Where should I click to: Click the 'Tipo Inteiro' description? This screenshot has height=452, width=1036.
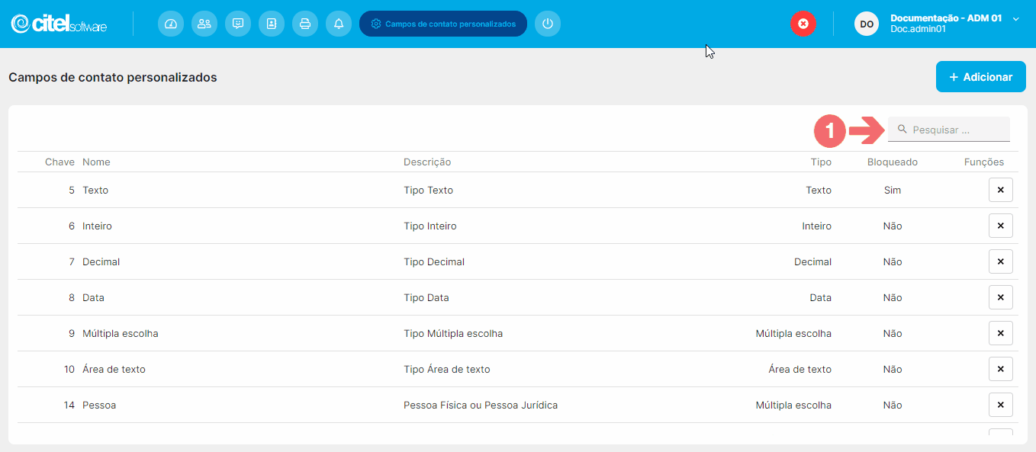pyautogui.click(x=430, y=226)
